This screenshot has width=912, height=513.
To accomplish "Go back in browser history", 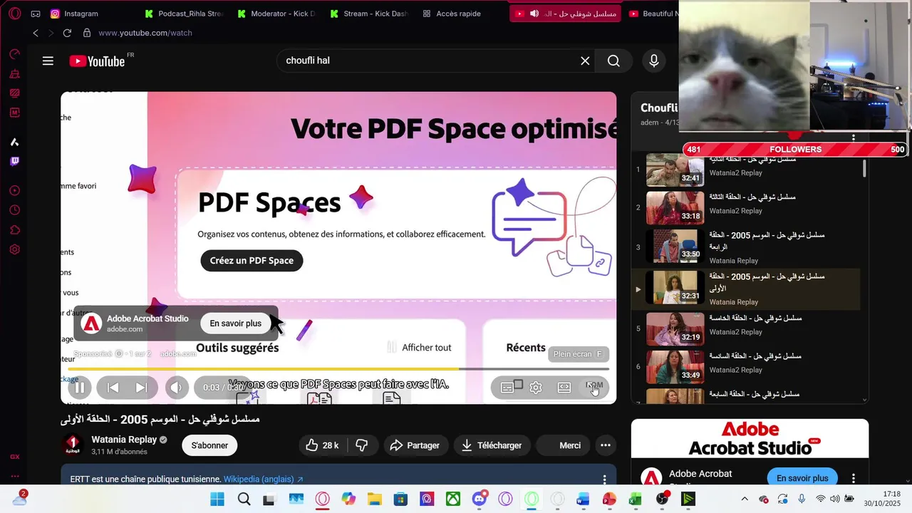I will 36,33.
